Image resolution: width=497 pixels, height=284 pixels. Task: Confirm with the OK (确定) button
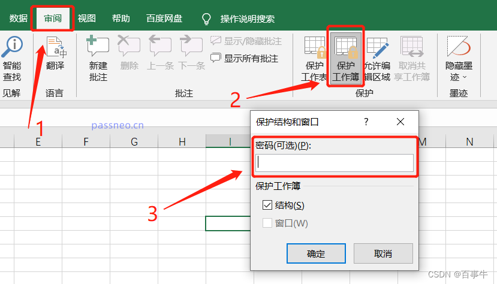[x=316, y=253]
